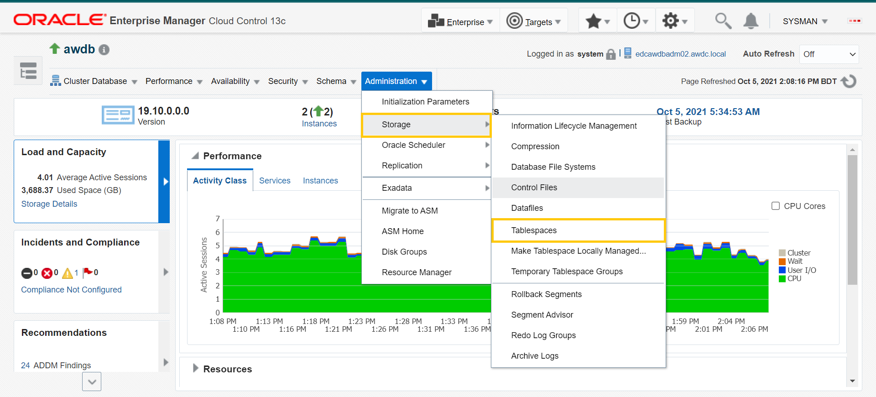Open the notifications bell
Image resolution: width=876 pixels, height=397 pixels.
coord(751,21)
